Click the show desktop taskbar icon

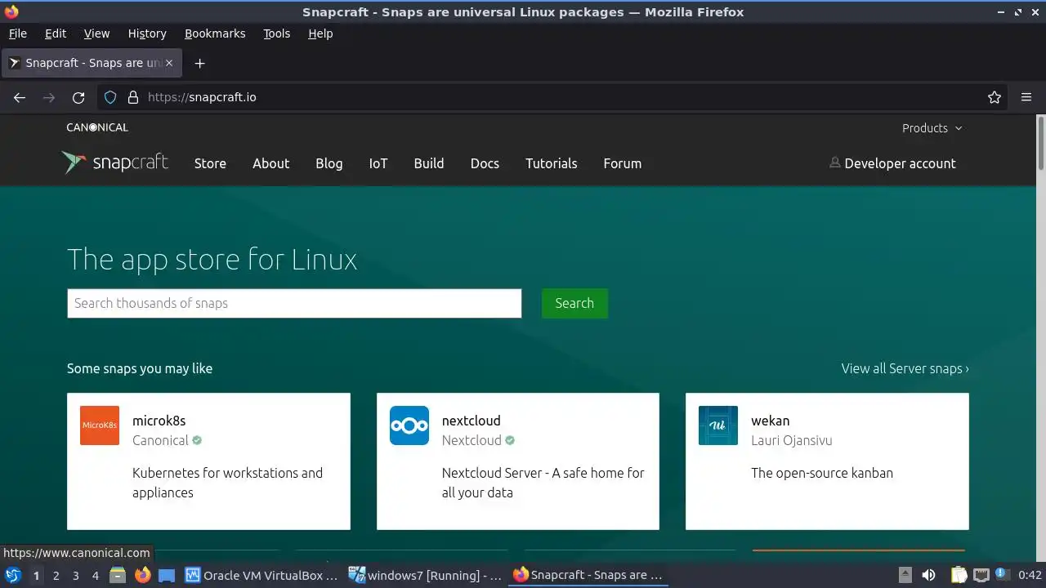point(167,575)
